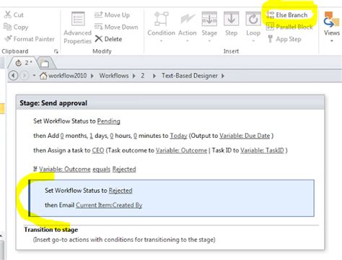
Task: Expand the Action dropdown arrow
Action: 188,40
